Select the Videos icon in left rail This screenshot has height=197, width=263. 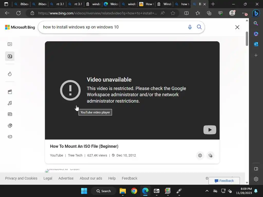click(x=10, y=56)
